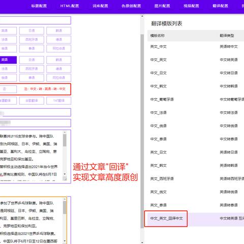Image resolution: width=244 pixels, height=244 pixels.
Task: Choose the 147翻译 engine button
Action: click(59, 101)
